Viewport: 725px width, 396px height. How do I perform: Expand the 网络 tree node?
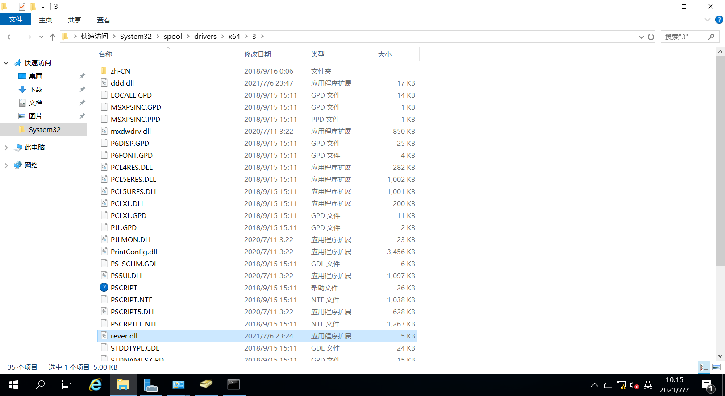click(6, 165)
